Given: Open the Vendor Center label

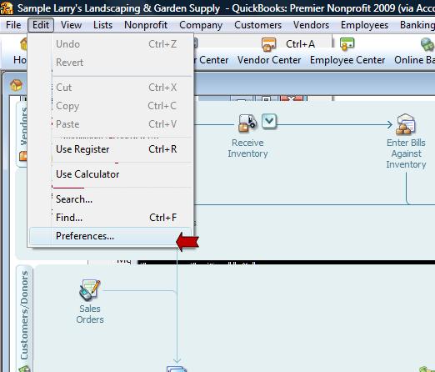Looking at the screenshot, I should [x=269, y=60].
